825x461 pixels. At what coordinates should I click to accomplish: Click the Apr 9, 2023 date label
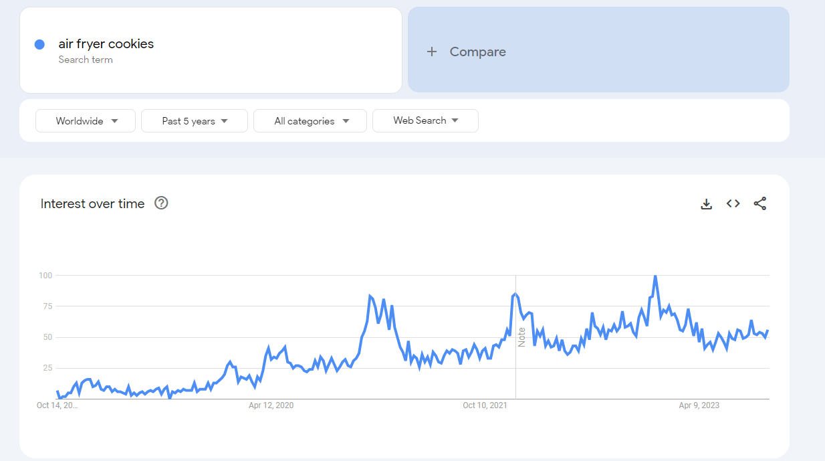699,405
